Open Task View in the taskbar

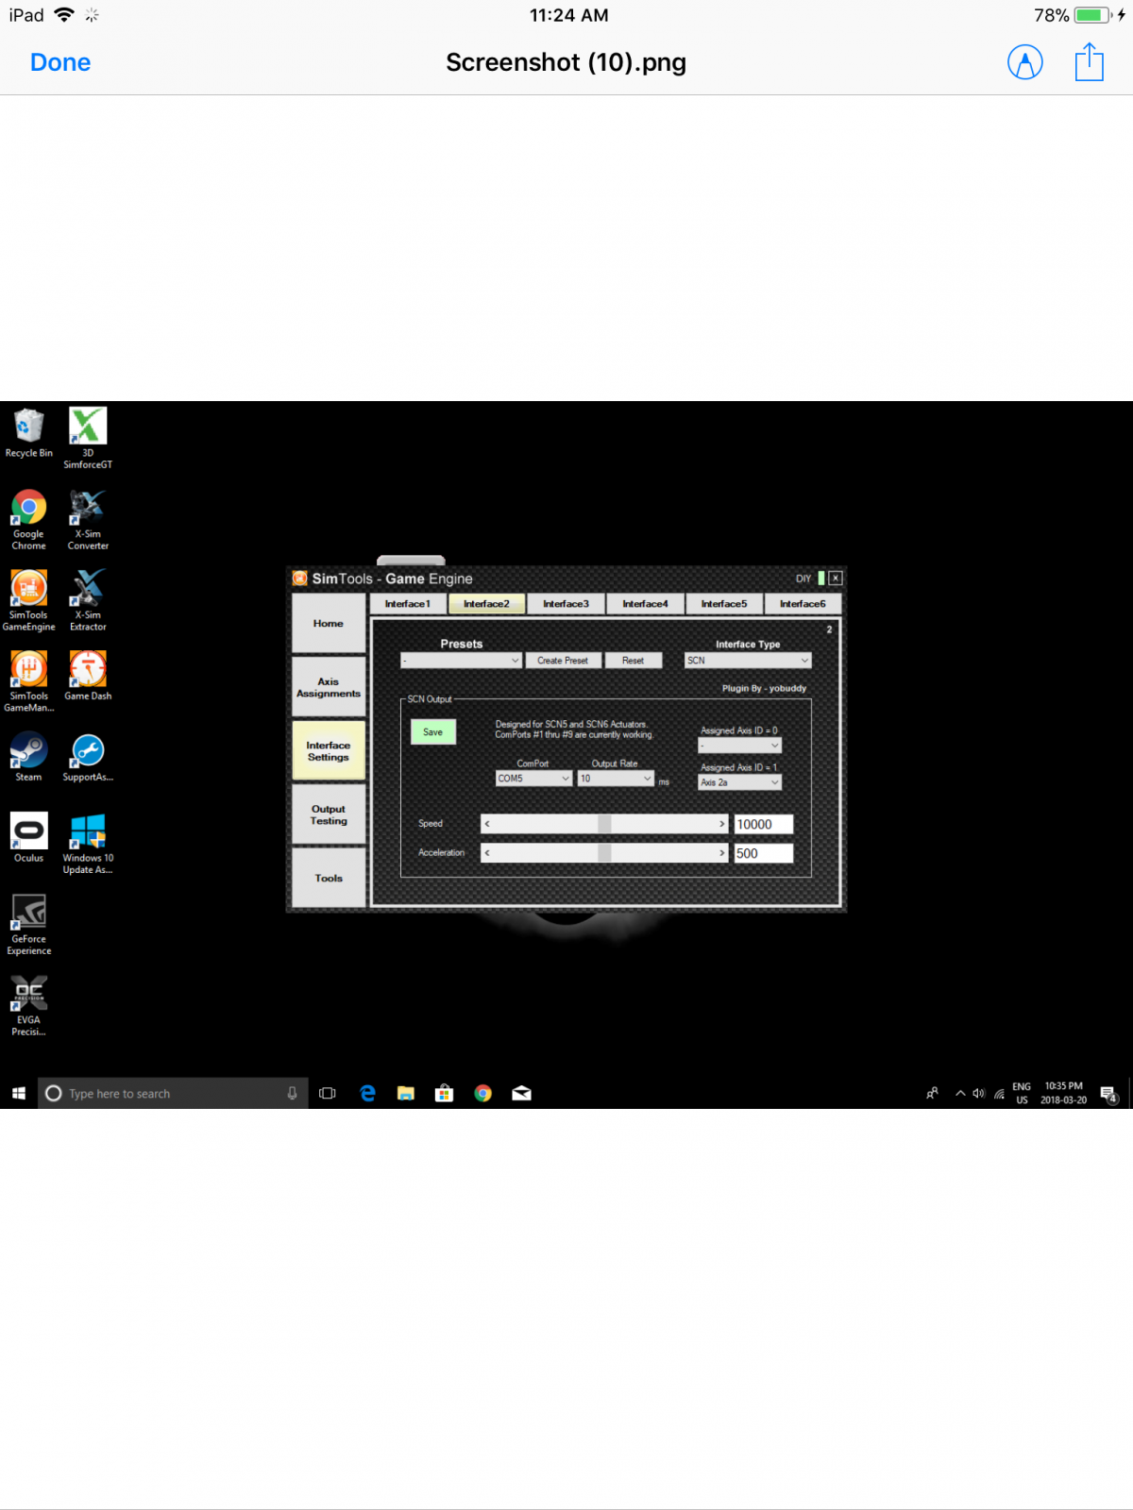328,1093
